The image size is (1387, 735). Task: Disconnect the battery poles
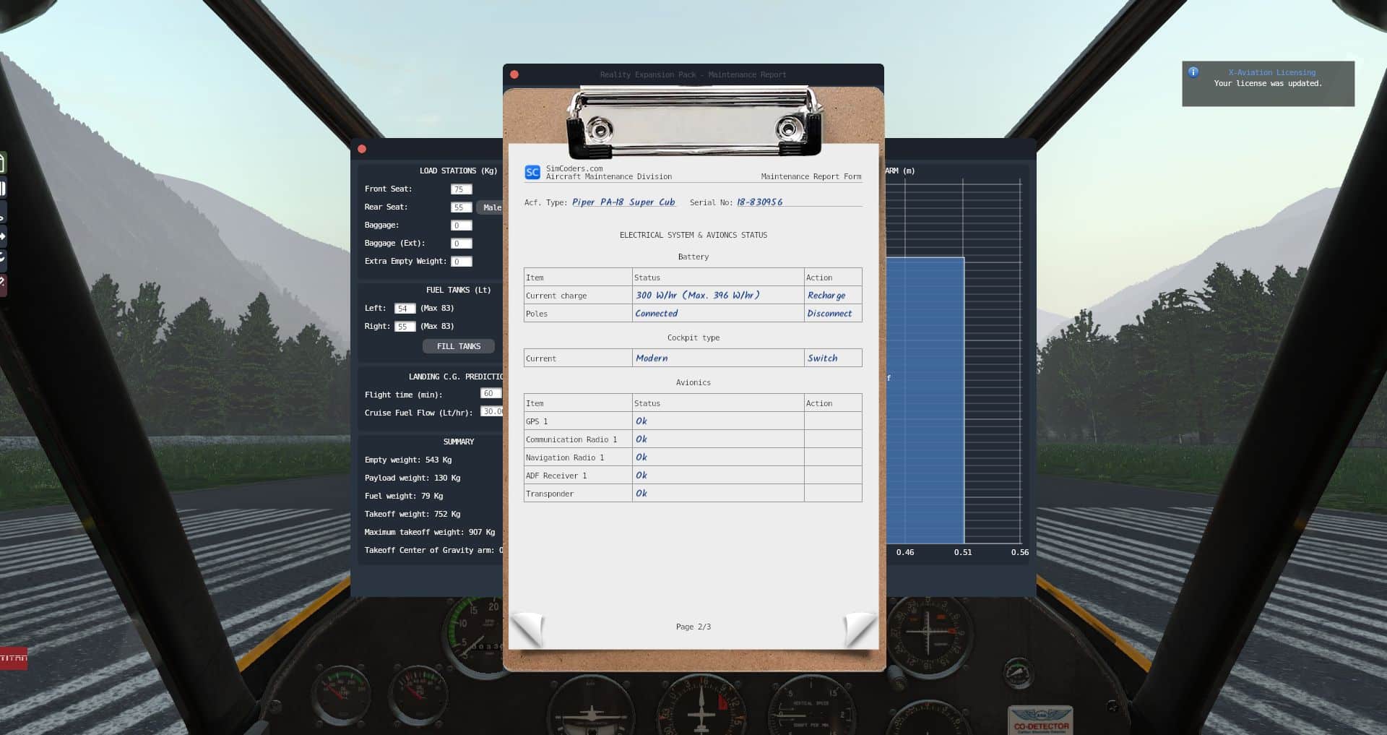click(x=829, y=314)
